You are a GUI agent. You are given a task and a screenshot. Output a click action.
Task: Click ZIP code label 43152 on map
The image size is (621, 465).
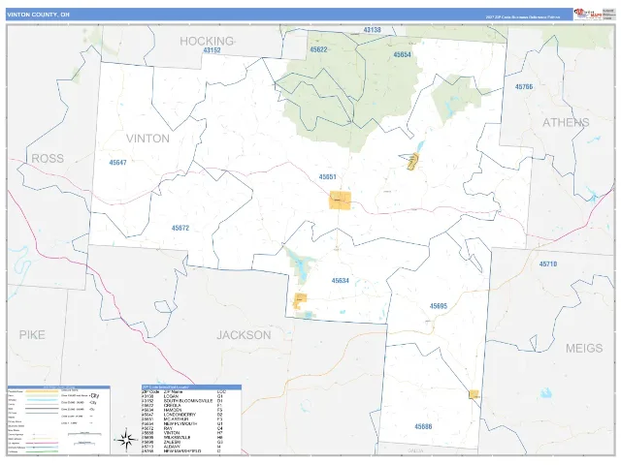(x=212, y=50)
